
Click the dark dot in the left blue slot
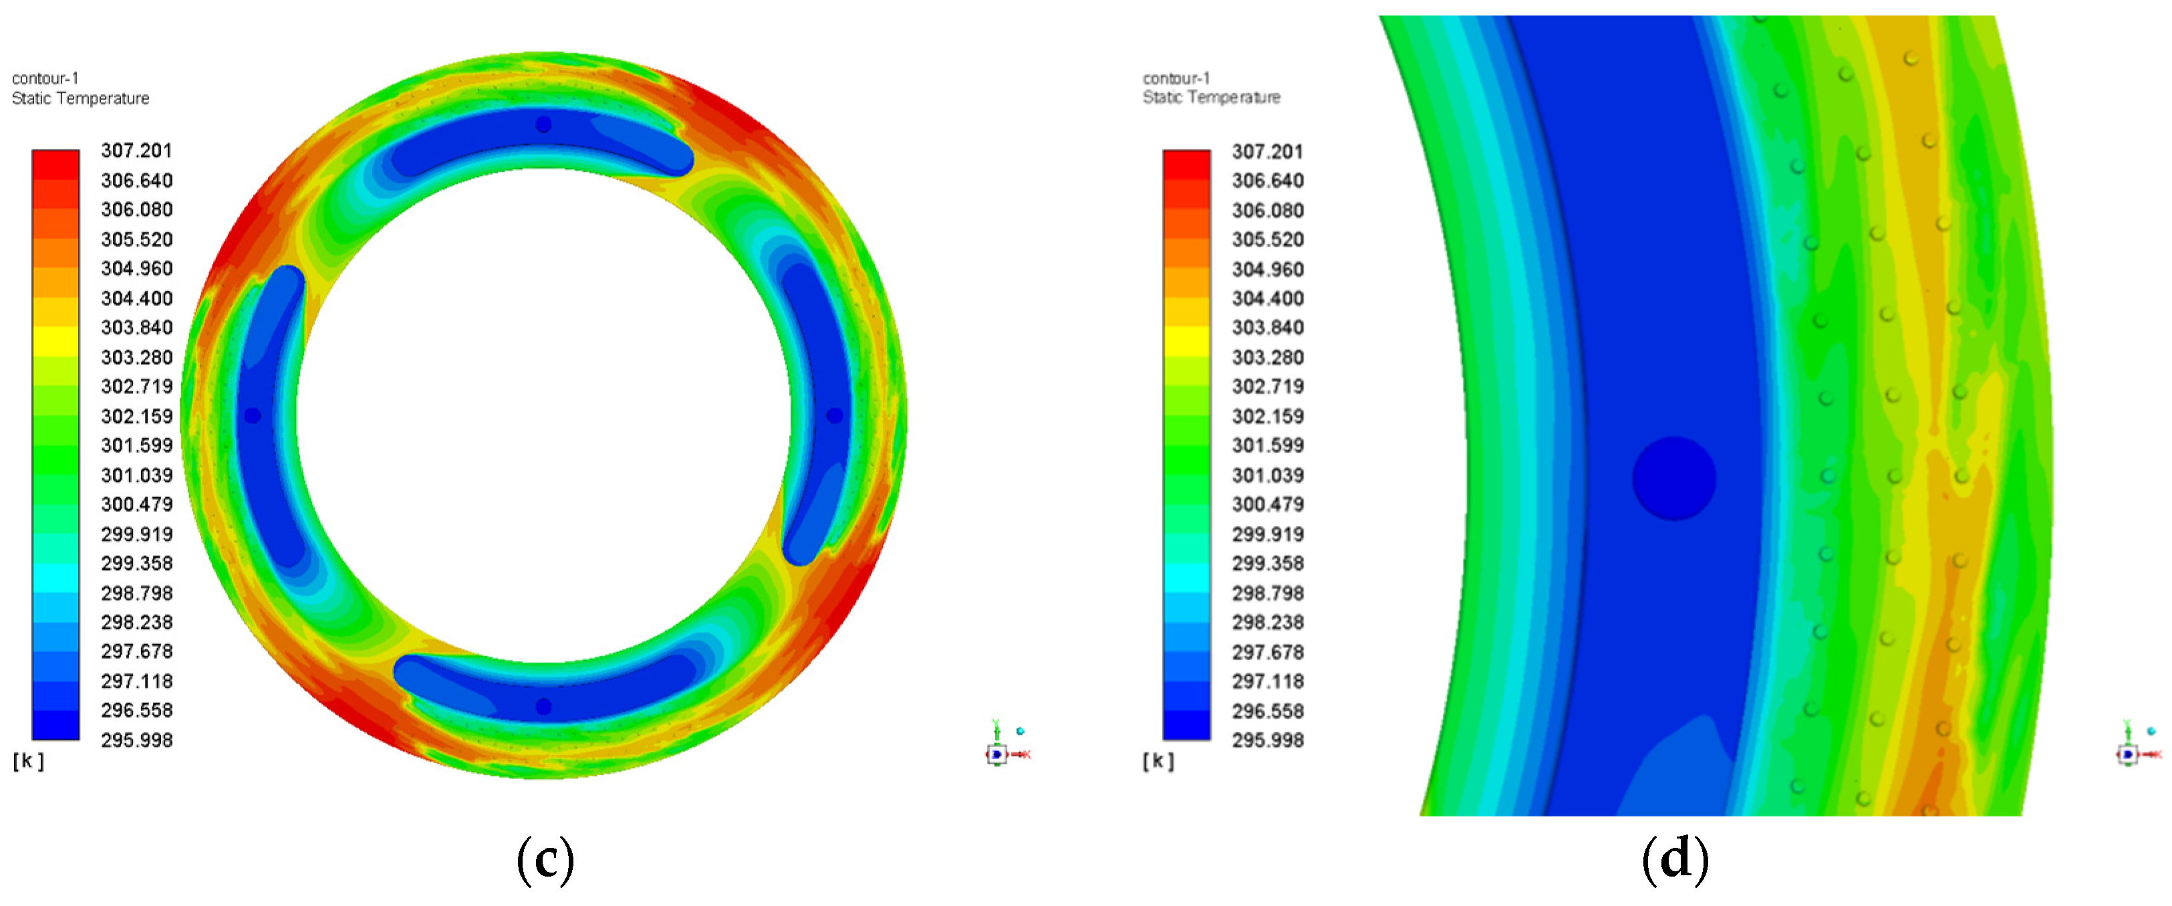pyautogui.click(x=252, y=416)
